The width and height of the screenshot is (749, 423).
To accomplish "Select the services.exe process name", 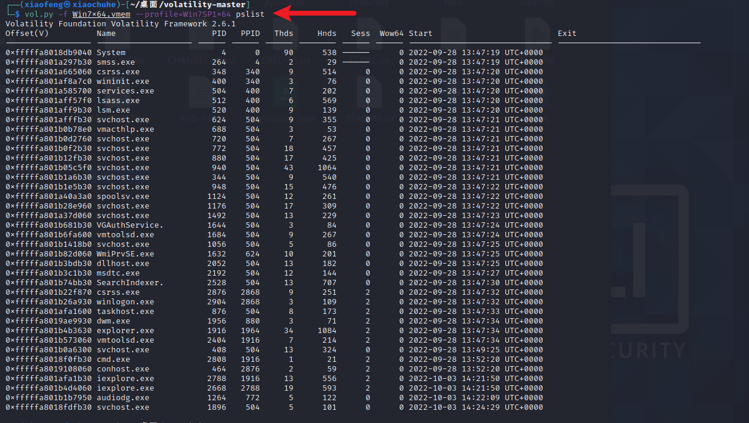I will point(125,90).
